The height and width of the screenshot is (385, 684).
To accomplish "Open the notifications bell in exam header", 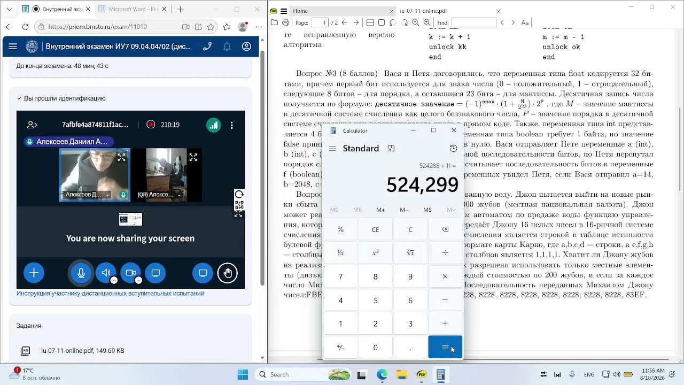I will pos(227,47).
